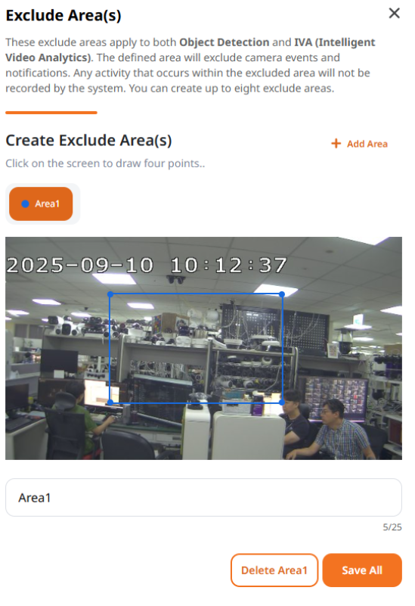Viewport: 415px width, 606px height.
Task: Click the plus icon beside Add Area
Action: pos(336,144)
